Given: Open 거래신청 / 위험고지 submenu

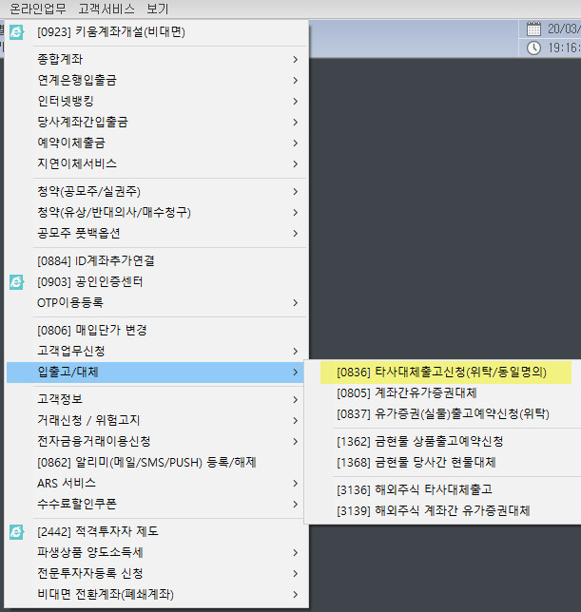Looking at the screenshot, I should pos(156,420).
